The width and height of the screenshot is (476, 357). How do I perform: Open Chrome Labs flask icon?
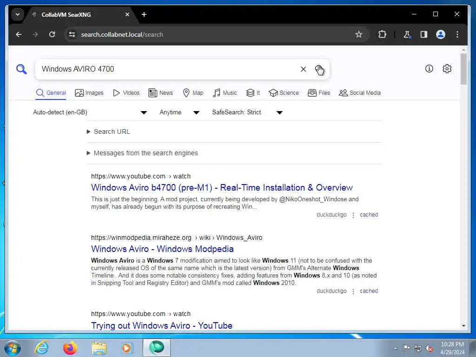[407, 34]
